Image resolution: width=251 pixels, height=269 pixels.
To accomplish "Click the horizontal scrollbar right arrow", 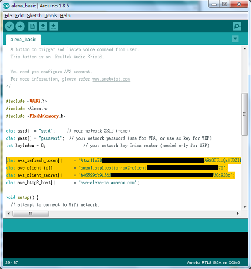I will 238,214.
